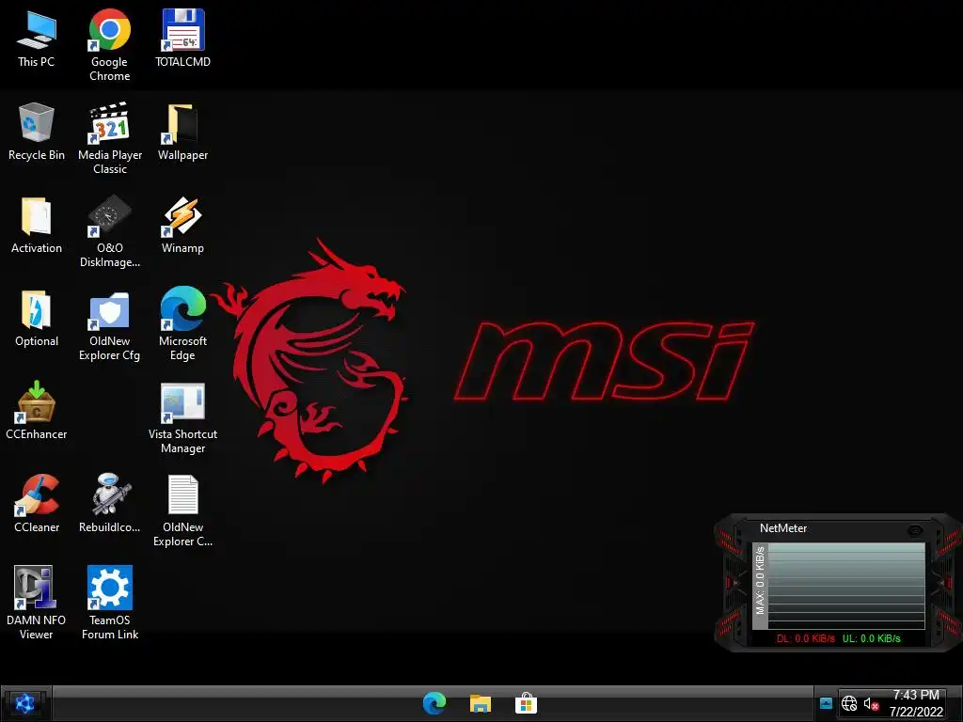The height and width of the screenshot is (722, 963).
Task: Click the MAX: 0.0 KiB/s label
Action: (x=760, y=580)
